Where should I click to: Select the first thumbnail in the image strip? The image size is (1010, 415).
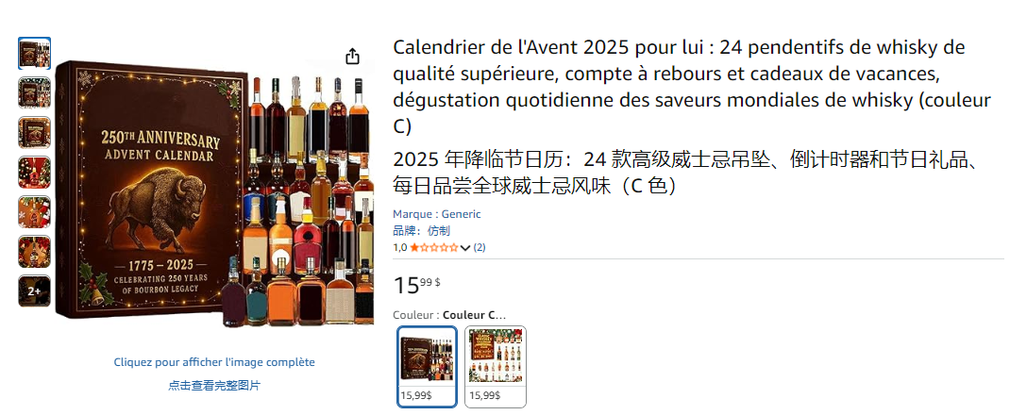click(34, 54)
